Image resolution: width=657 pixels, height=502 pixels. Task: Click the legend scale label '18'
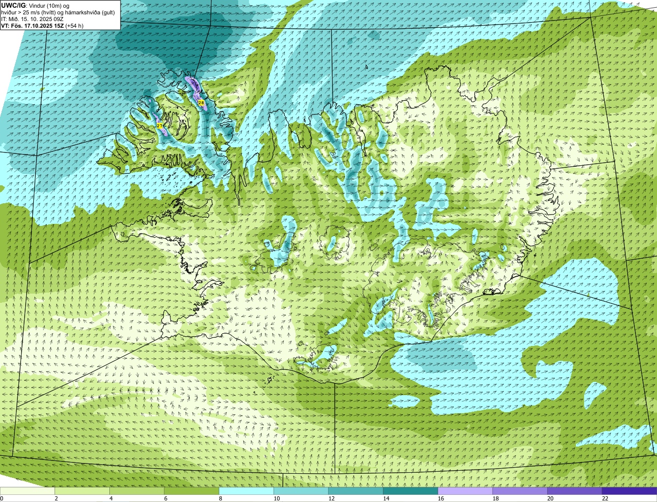[496, 498]
